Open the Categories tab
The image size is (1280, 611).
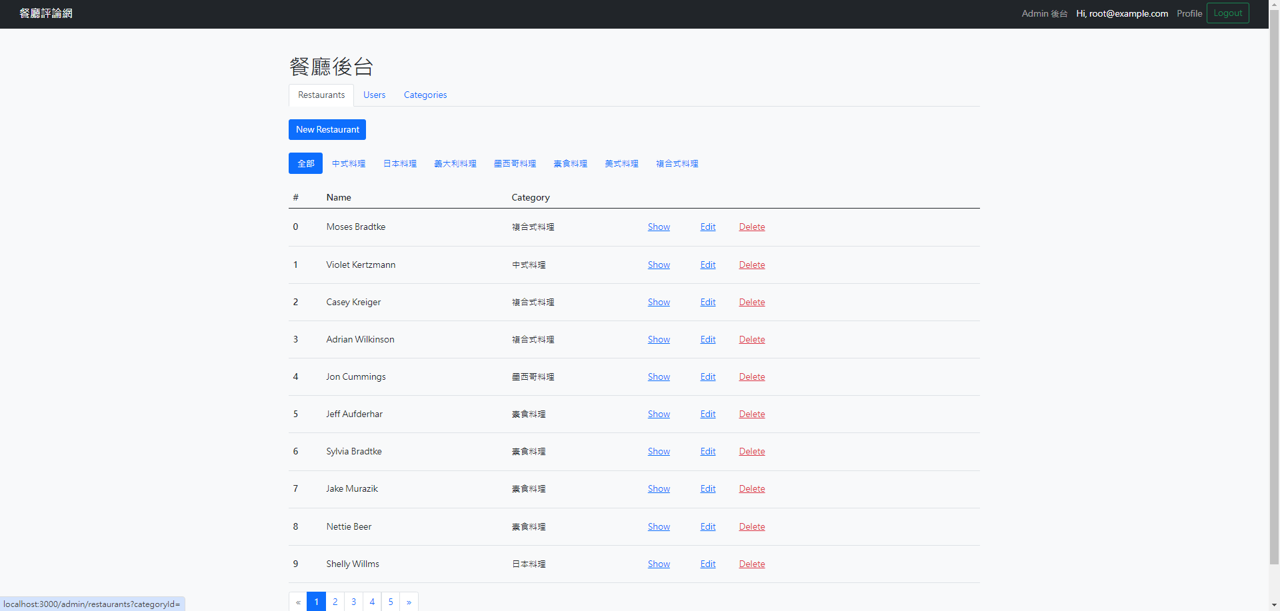pos(425,95)
